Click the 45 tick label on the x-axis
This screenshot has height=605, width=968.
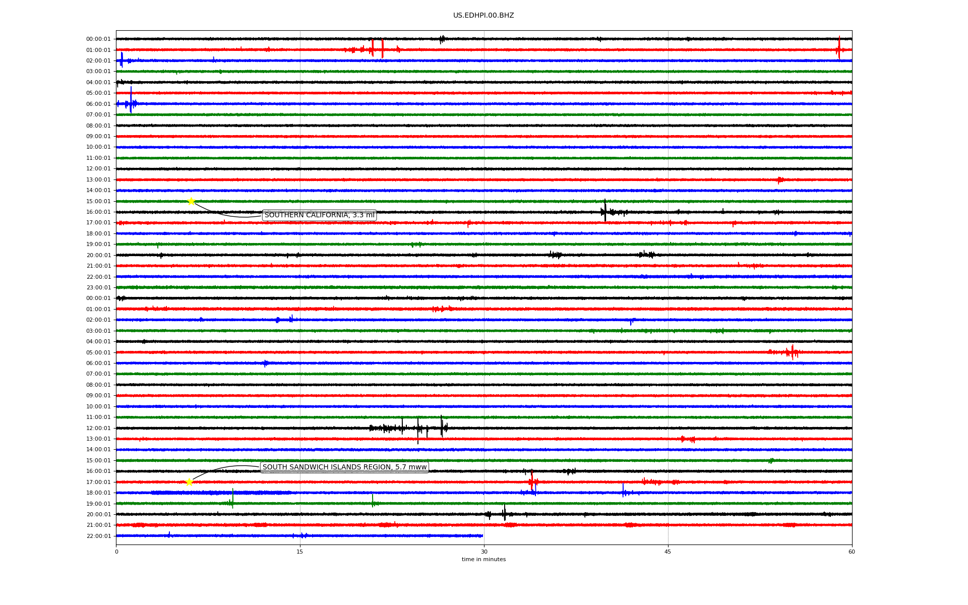(x=668, y=552)
